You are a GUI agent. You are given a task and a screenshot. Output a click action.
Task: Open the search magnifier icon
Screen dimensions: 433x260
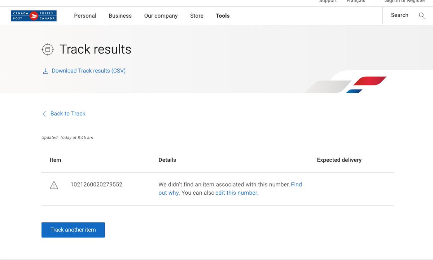pyautogui.click(x=422, y=16)
